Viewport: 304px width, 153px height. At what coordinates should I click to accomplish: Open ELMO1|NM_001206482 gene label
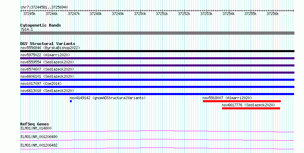tap(39, 145)
